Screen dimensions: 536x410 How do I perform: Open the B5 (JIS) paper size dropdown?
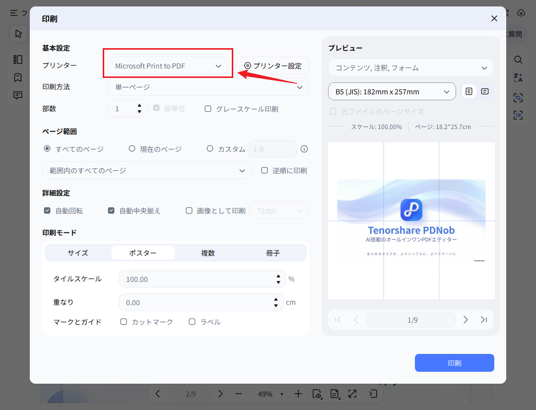pyautogui.click(x=392, y=91)
